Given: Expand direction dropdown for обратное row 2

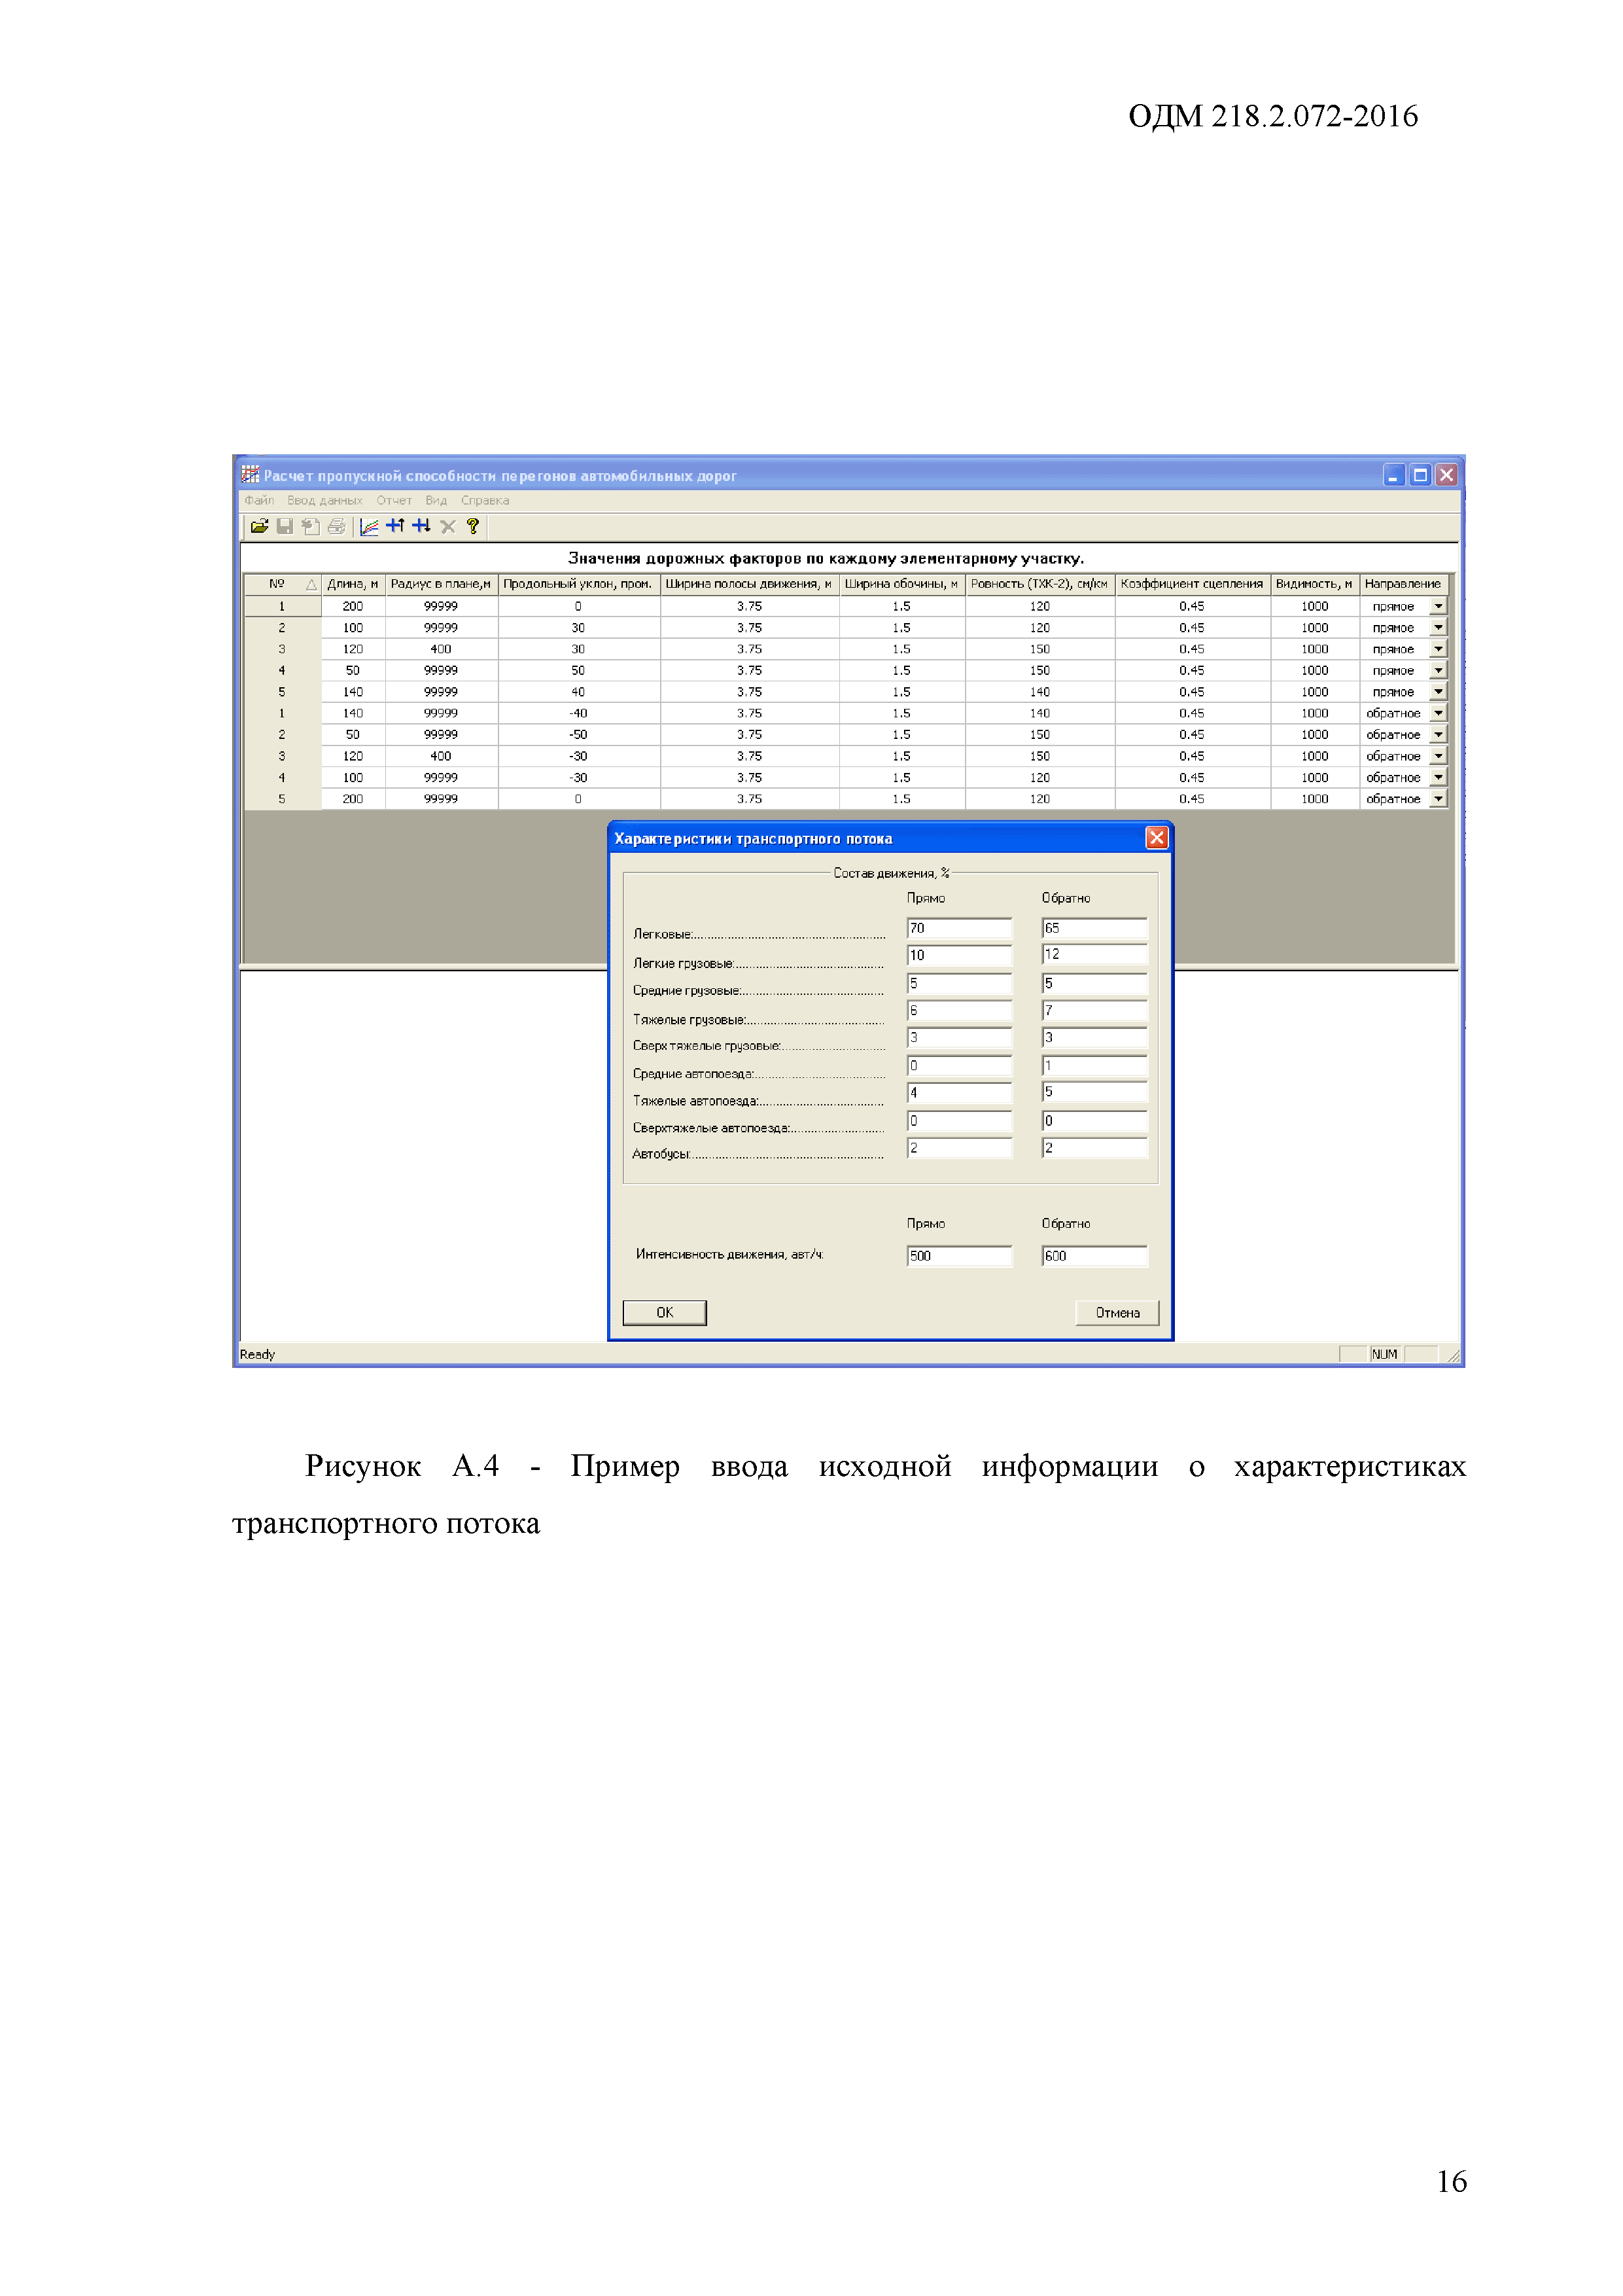Looking at the screenshot, I should tap(1438, 735).
